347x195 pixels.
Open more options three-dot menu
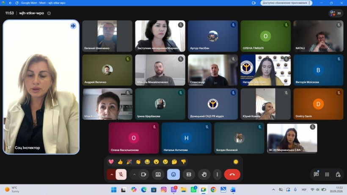point(218,174)
